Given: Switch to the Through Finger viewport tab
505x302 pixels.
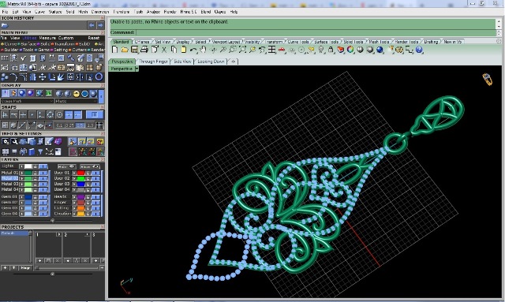Looking at the screenshot, I should (x=153, y=62).
